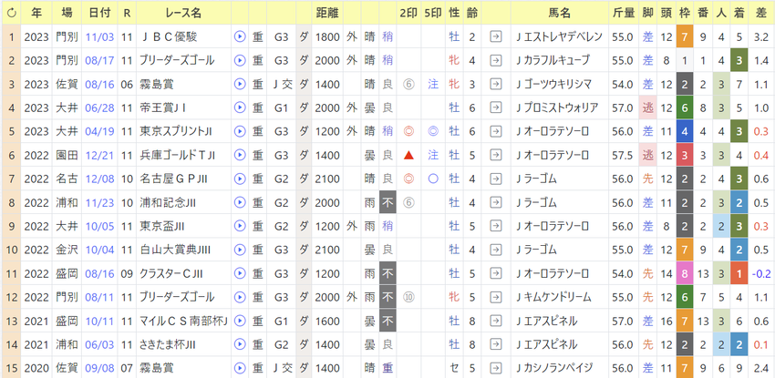Play video for JBC優駿 race

pyautogui.click(x=239, y=36)
